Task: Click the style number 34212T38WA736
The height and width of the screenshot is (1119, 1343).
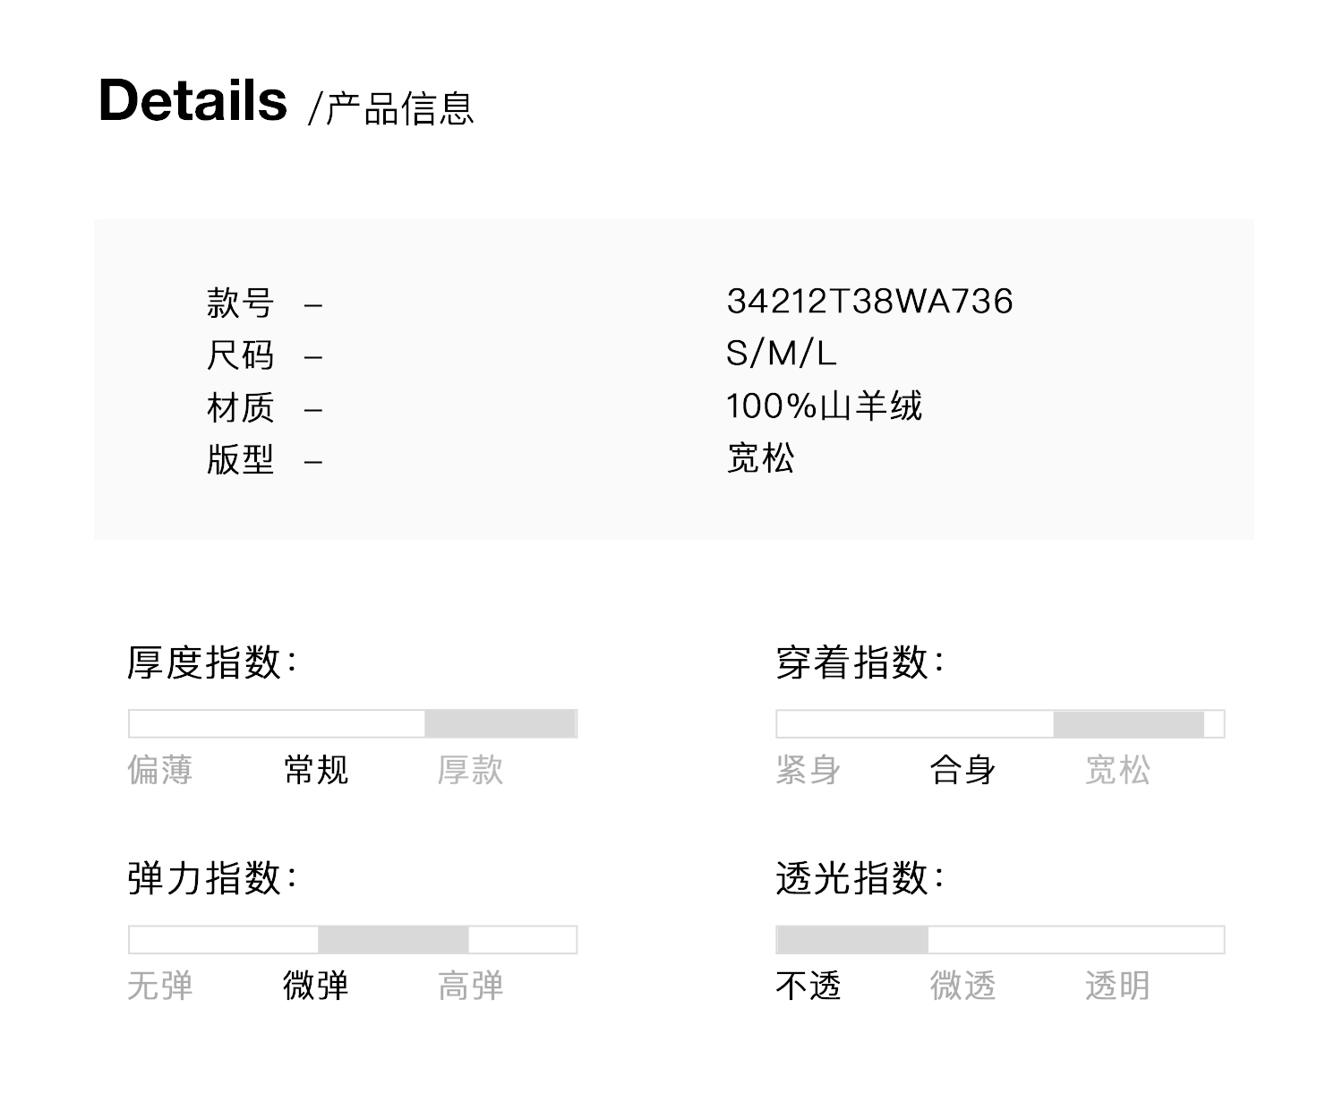Action: (869, 302)
